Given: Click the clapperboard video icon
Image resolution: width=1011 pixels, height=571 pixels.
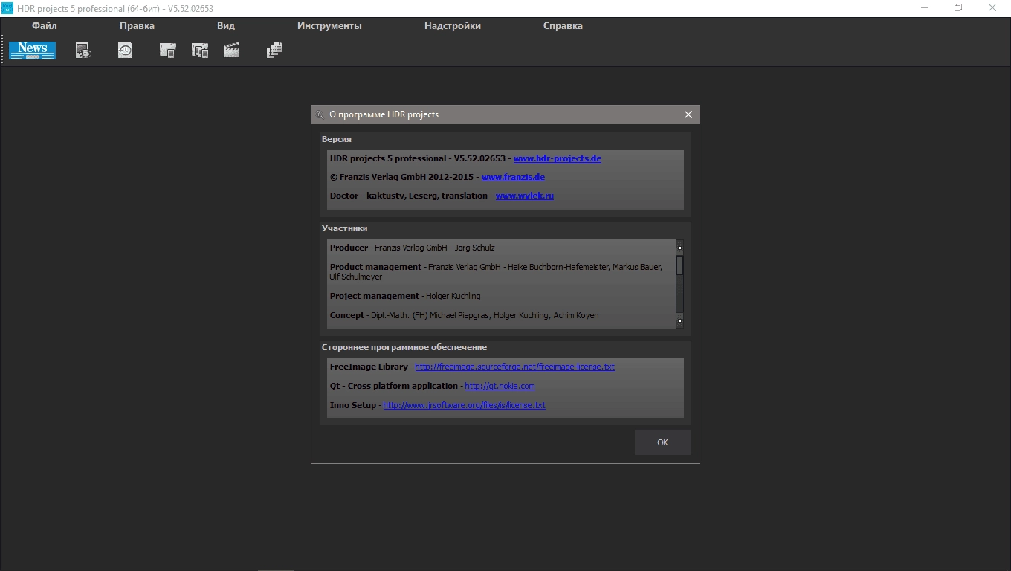Looking at the screenshot, I should pyautogui.click(x=232, y=51).
